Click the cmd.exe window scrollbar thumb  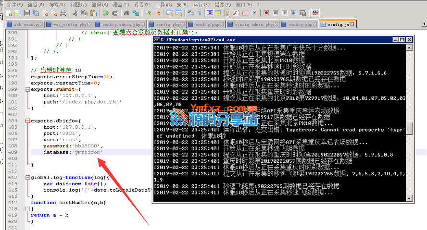(x=409, y=128)
